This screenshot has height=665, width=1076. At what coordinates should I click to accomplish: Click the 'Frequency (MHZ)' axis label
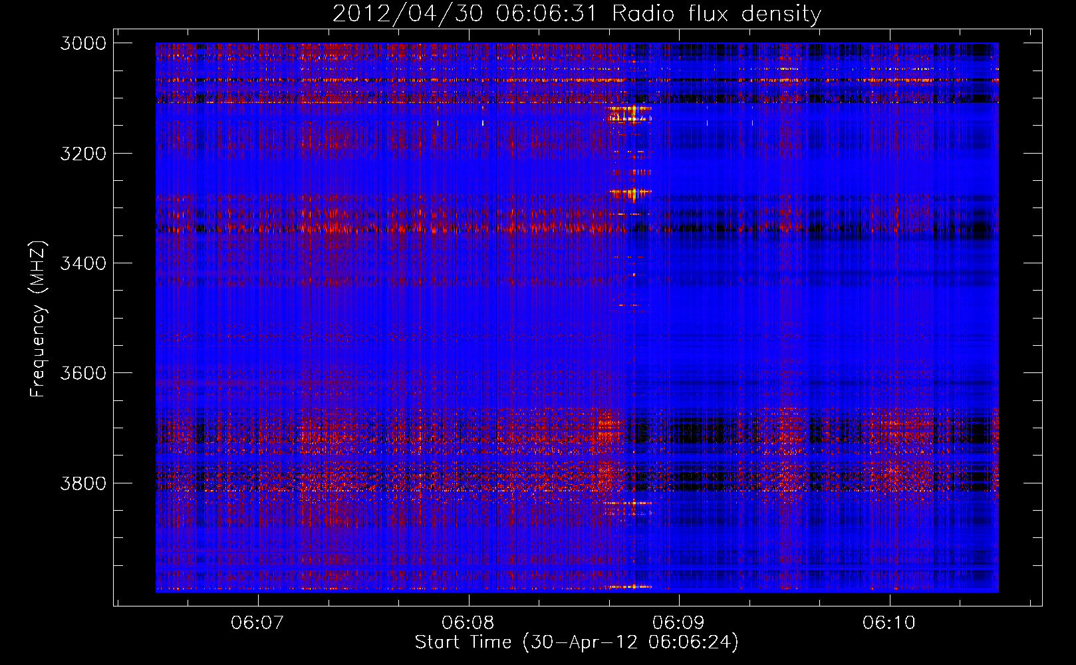(38, 319)
